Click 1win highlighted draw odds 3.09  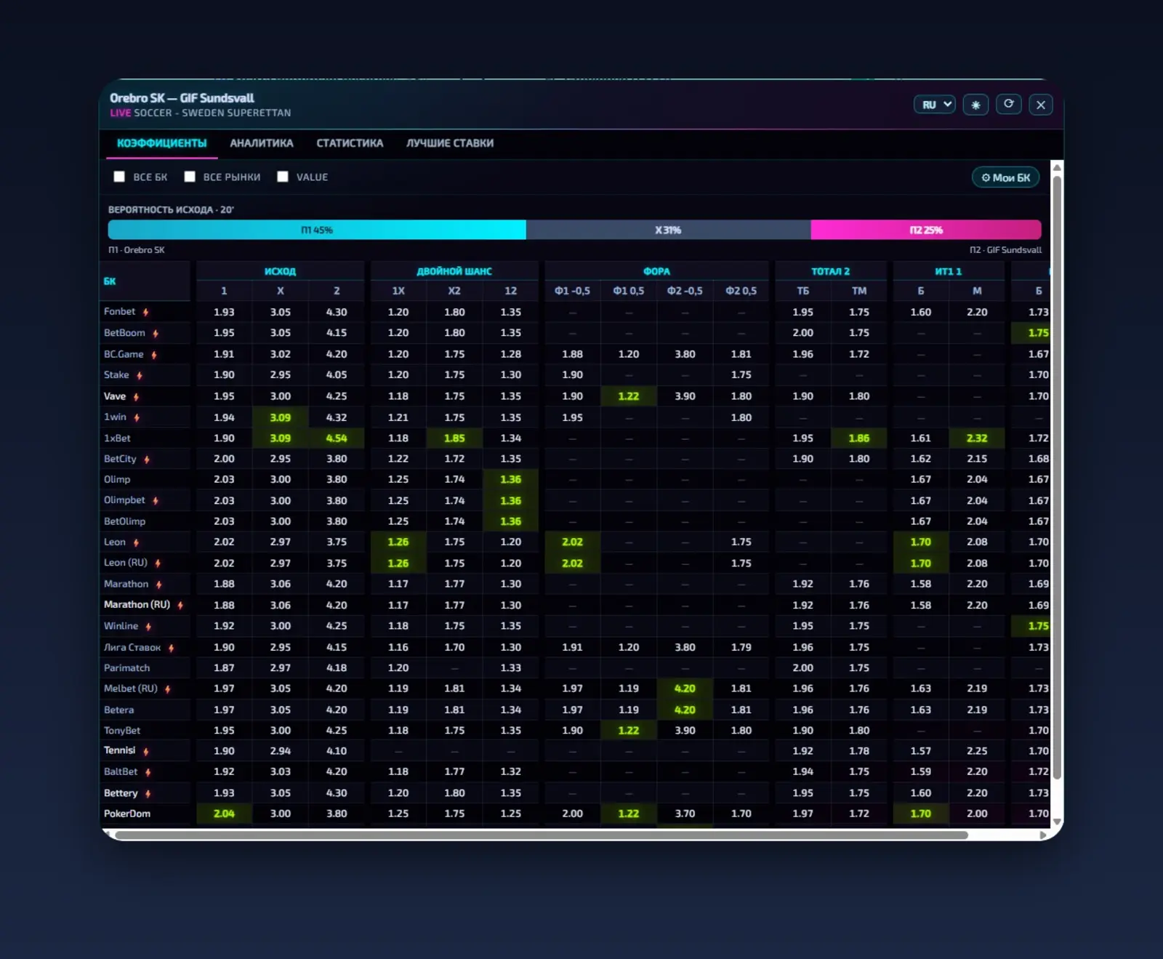[281, 417]
